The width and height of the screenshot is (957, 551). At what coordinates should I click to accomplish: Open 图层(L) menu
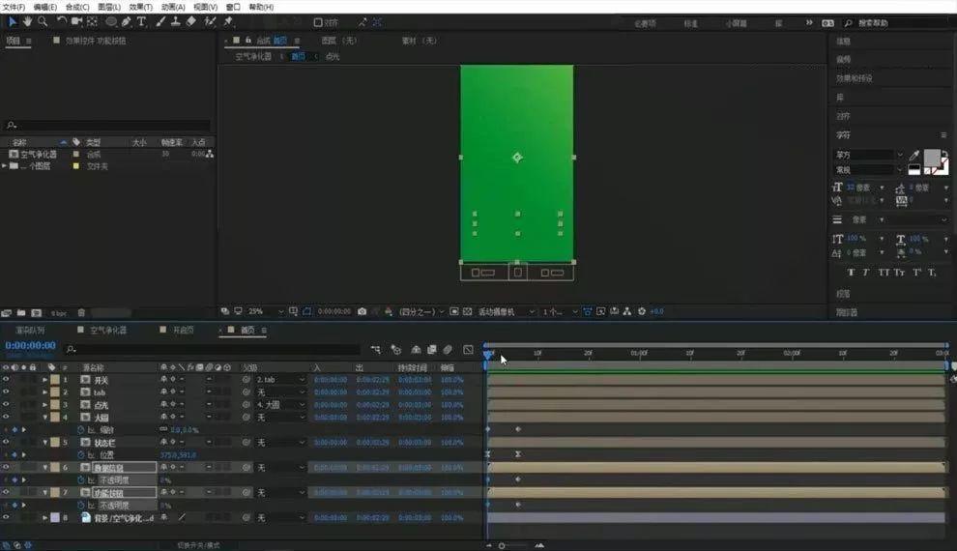108,7
